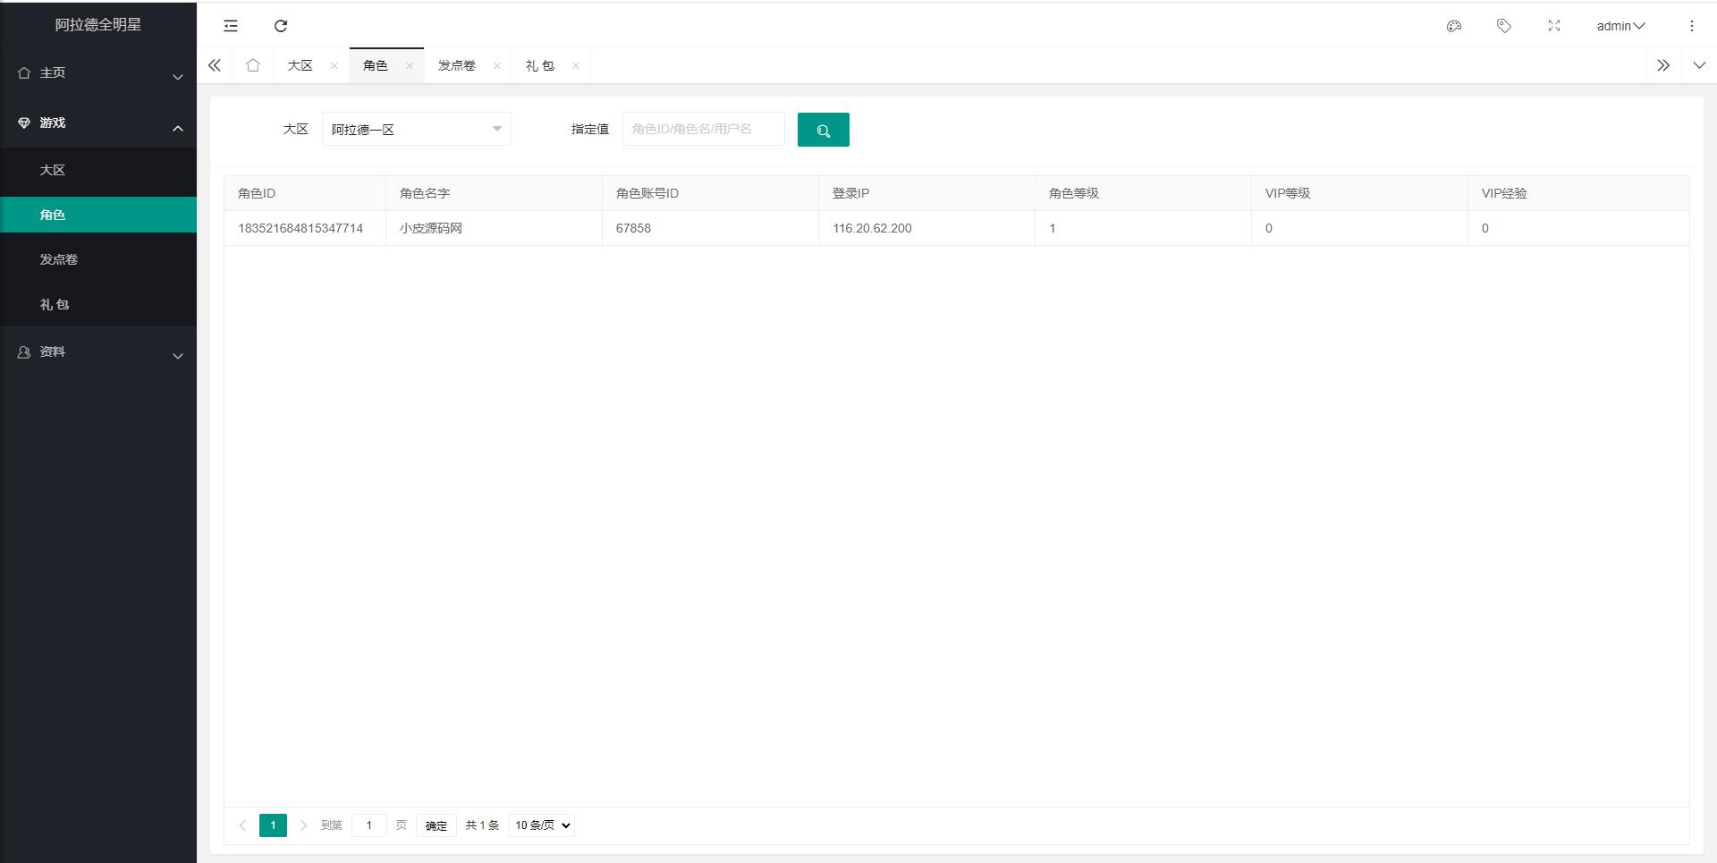The width and height of the screenshot is (1717, 863).
Task: Click the theme palette icon in the header
Action: point(1453,26)
